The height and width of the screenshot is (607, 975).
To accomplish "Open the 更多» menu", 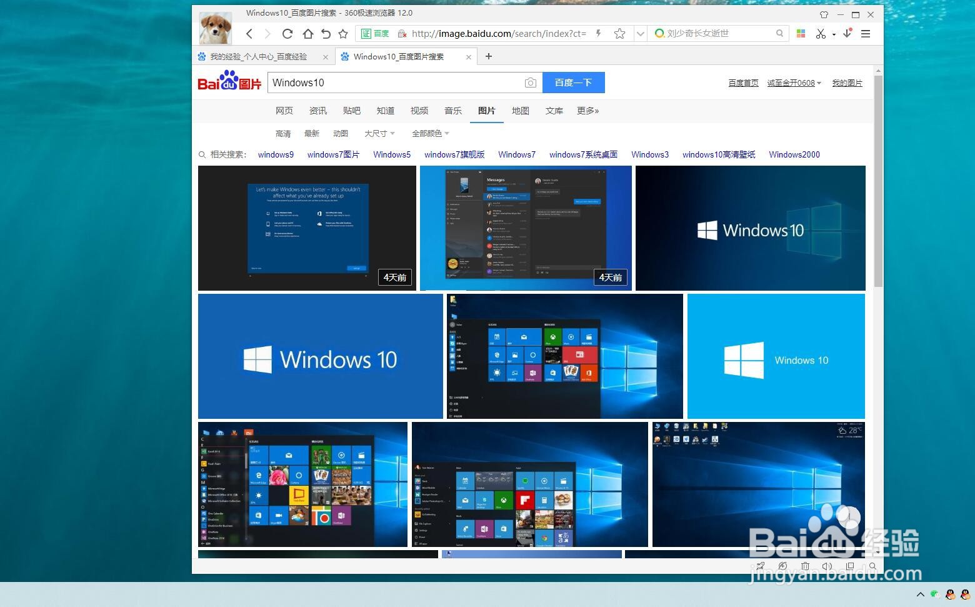I will click(587, 111).
